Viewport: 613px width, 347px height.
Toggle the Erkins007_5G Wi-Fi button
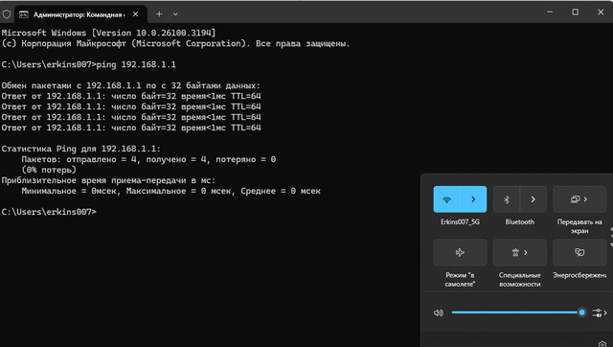446,199
